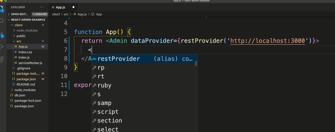
Task: Open the Extensions activity bar icon
Action: click(x=1, y=59)
